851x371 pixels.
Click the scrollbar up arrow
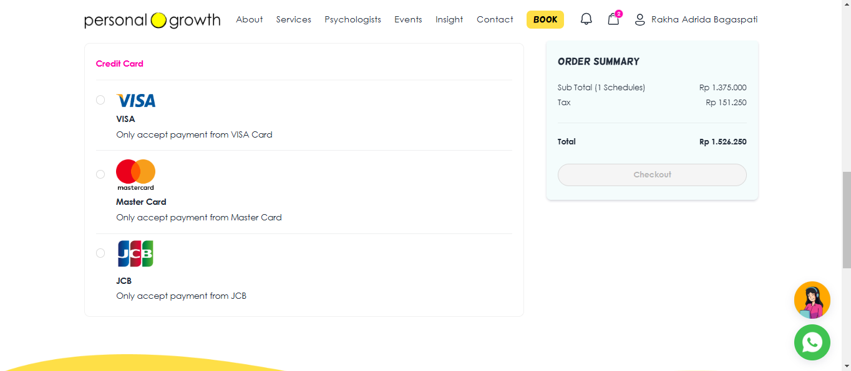pos(846,5)
